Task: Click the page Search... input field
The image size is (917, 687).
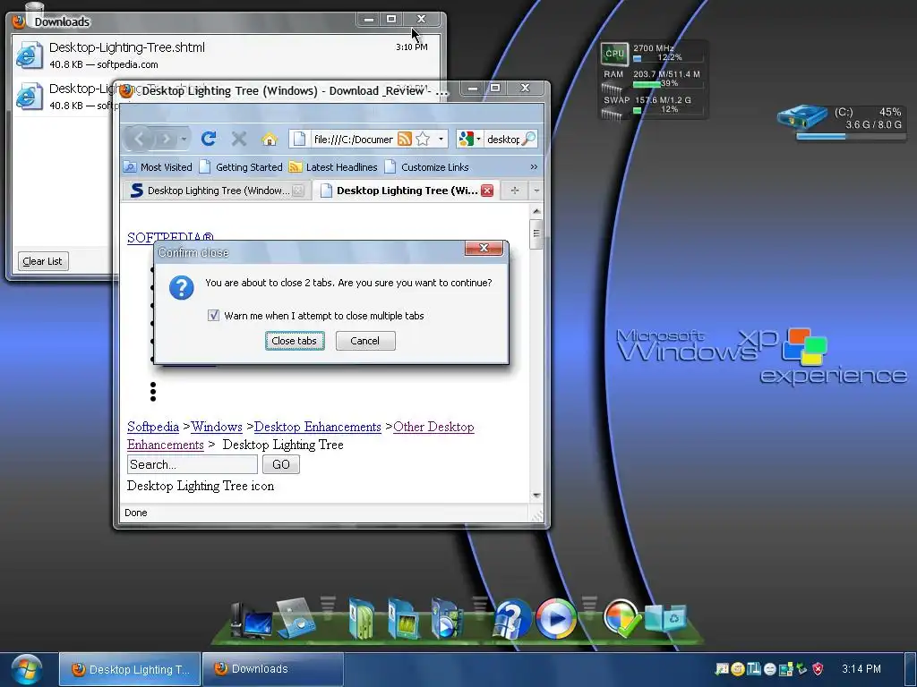Action: (192, 464)
